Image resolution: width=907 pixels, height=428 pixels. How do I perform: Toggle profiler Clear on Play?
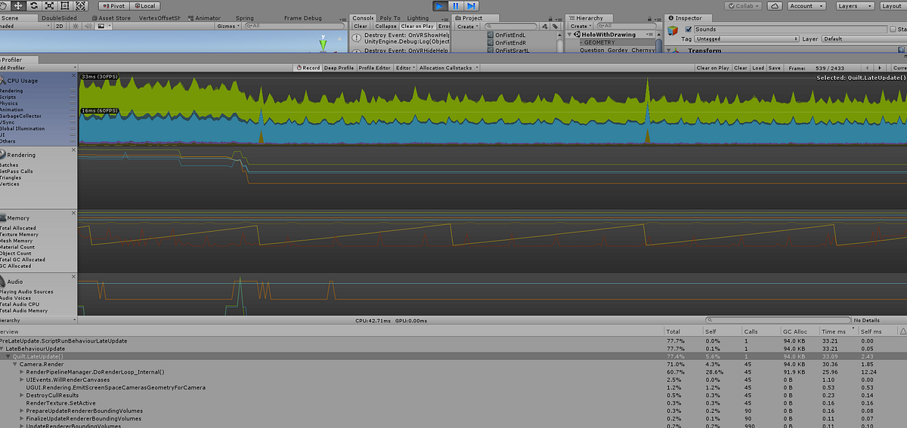pos(713,68)
